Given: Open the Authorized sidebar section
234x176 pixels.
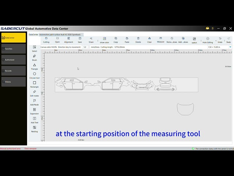Looking at the screenshot, I should click(14, 60).
